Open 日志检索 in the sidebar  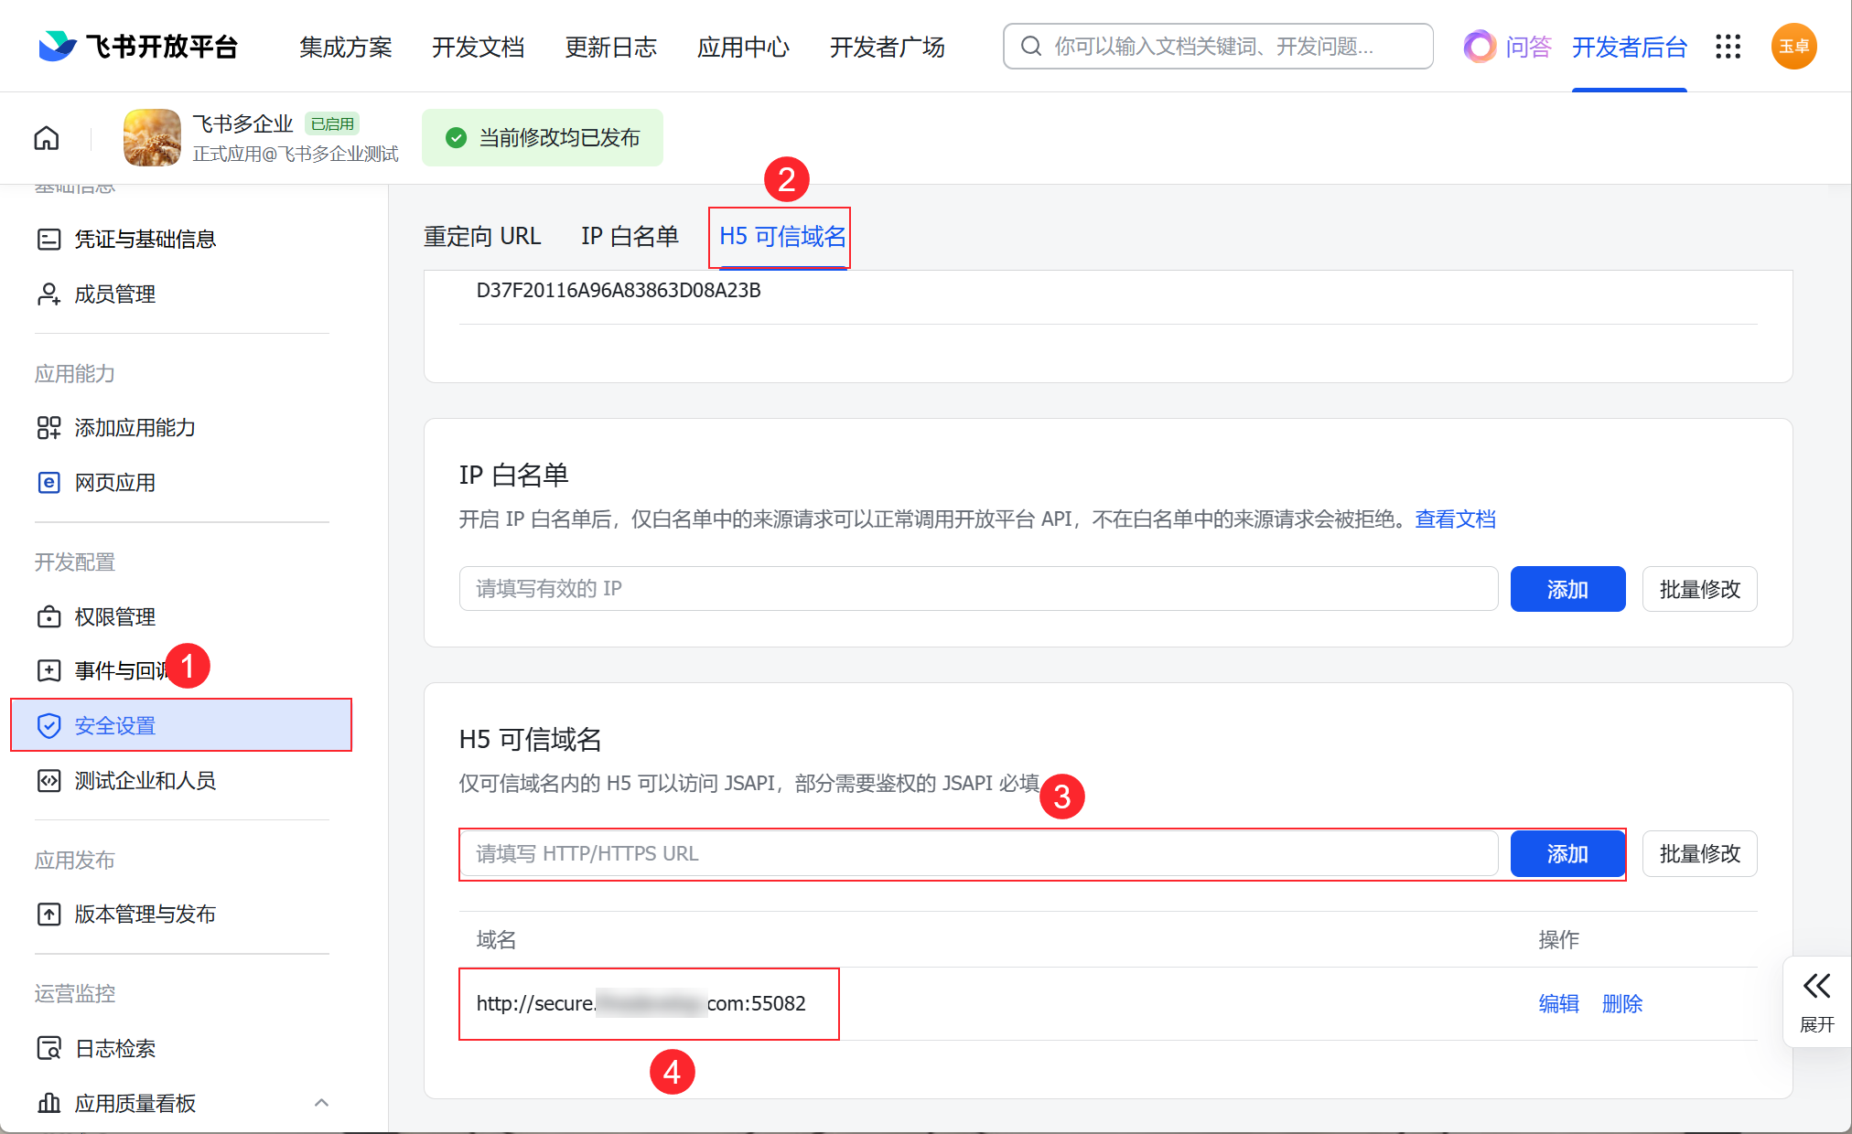click(x=114, y=1049)
